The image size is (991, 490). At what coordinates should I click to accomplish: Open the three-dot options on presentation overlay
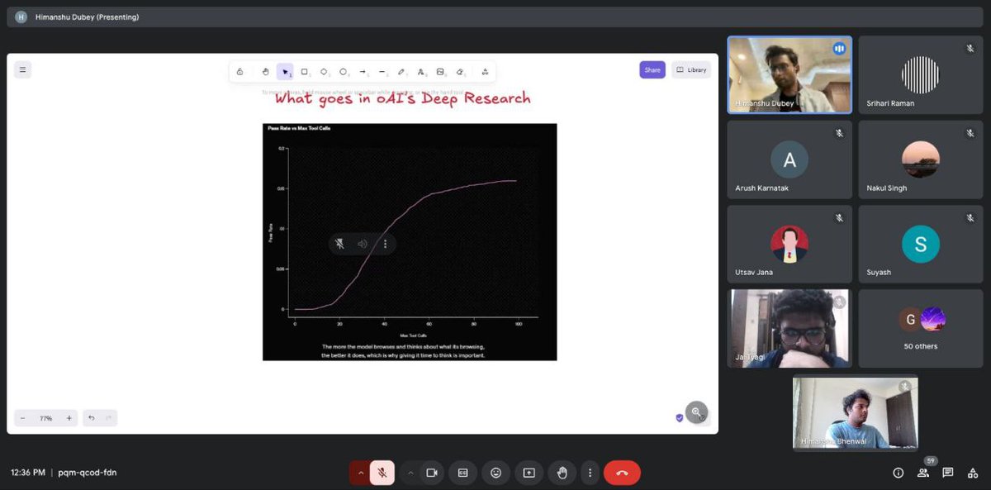[385, 244]
